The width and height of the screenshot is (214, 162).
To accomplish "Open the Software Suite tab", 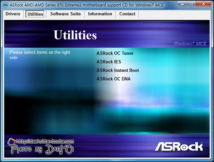I will [x=66, y=14].
